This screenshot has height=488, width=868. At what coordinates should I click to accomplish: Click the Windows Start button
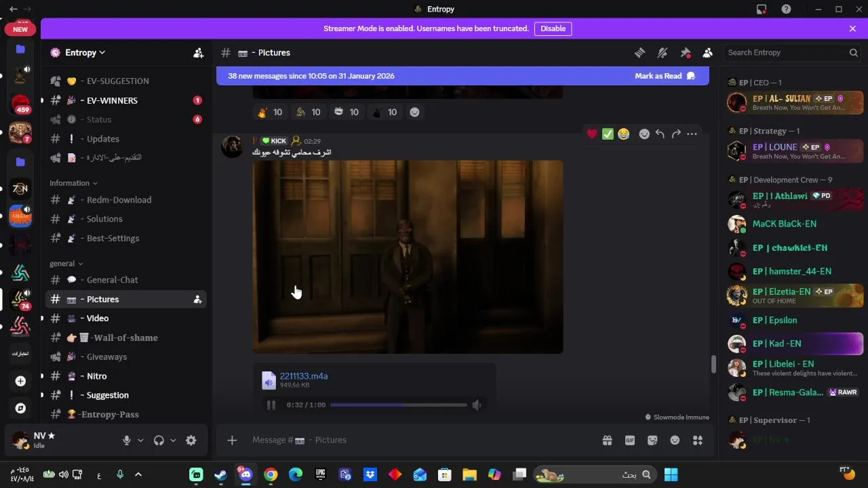tap(671, 475)
